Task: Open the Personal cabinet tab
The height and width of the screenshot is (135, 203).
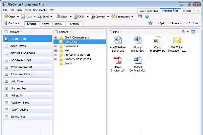Action: coord(74,24)
